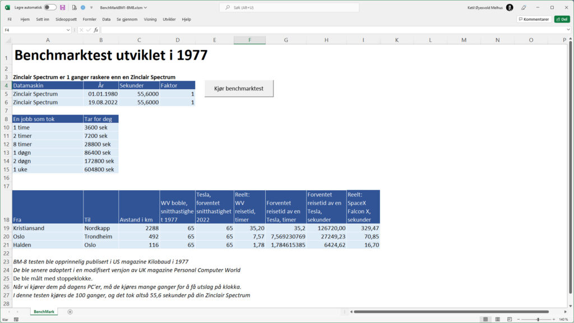Expand the Name Box dropdown arrow
The width and height of the screenshot is (574, 323).
(x=68, y=30)
